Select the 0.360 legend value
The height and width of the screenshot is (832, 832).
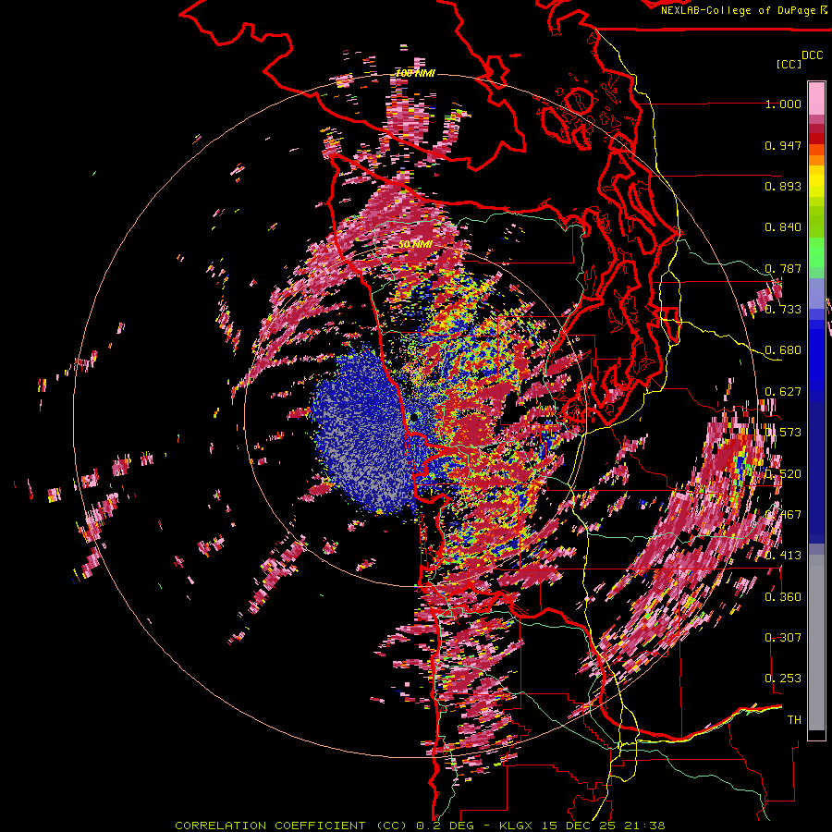[x=783, y=596]
